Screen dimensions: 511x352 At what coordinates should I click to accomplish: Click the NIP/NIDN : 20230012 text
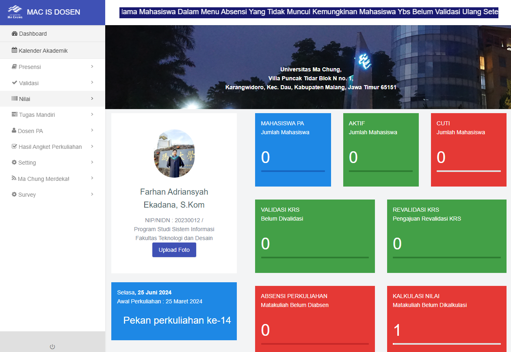174,220
